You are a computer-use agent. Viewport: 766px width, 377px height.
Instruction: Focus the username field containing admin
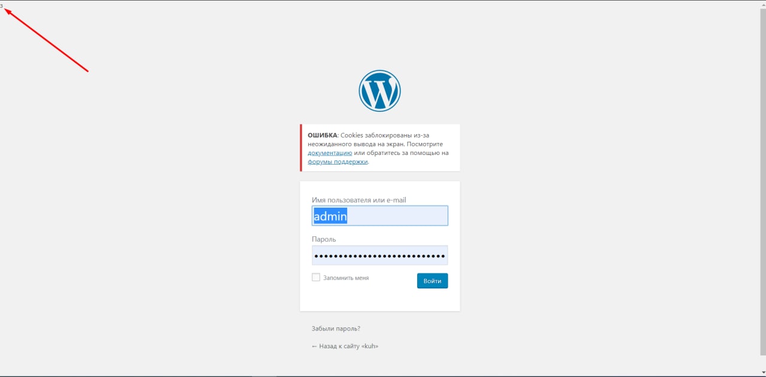pyautogui.click(x=379, y=215)
